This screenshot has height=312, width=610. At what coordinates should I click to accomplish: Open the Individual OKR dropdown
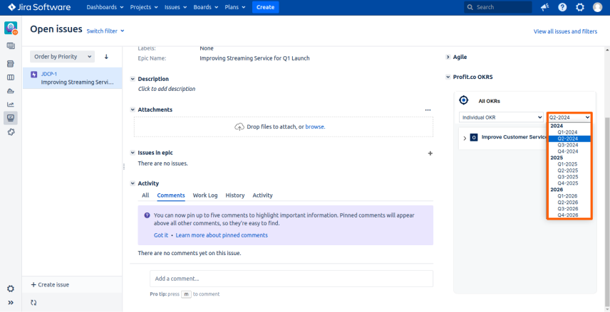point(501,117)
